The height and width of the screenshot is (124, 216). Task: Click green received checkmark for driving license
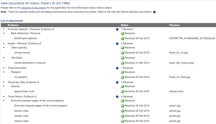[122, 53]
